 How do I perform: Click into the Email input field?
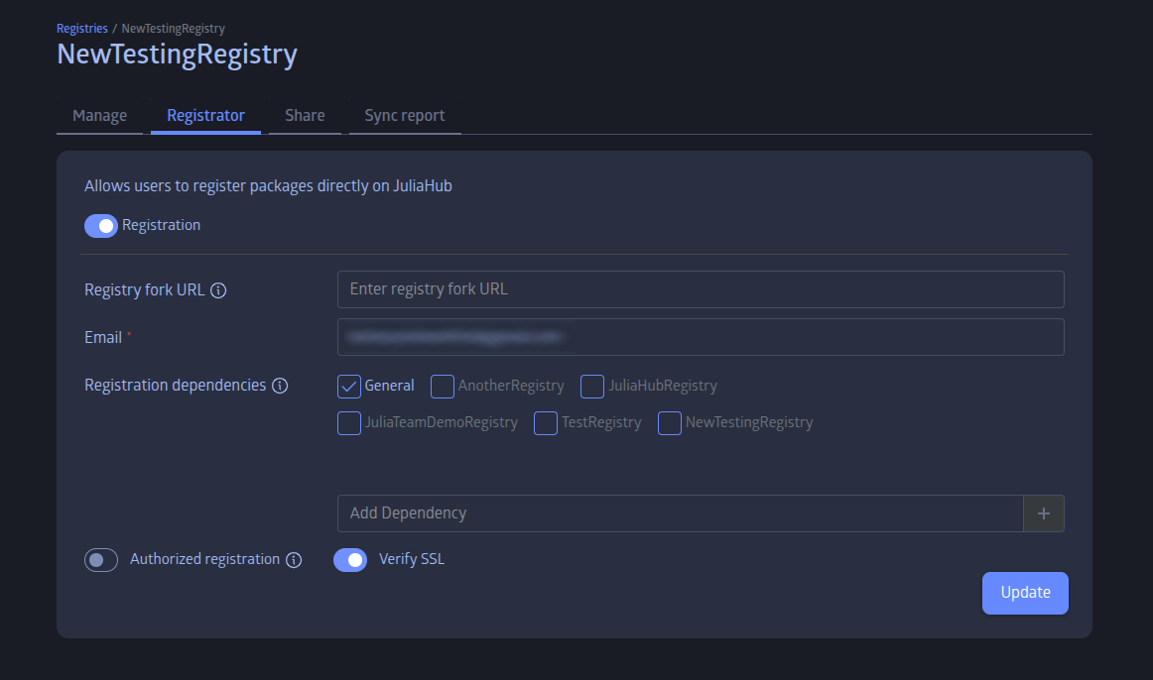701,337
